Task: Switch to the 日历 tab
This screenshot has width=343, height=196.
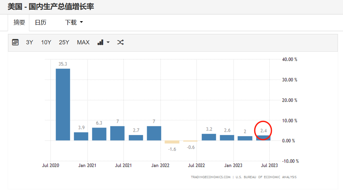Action: [x=41, y=22]
